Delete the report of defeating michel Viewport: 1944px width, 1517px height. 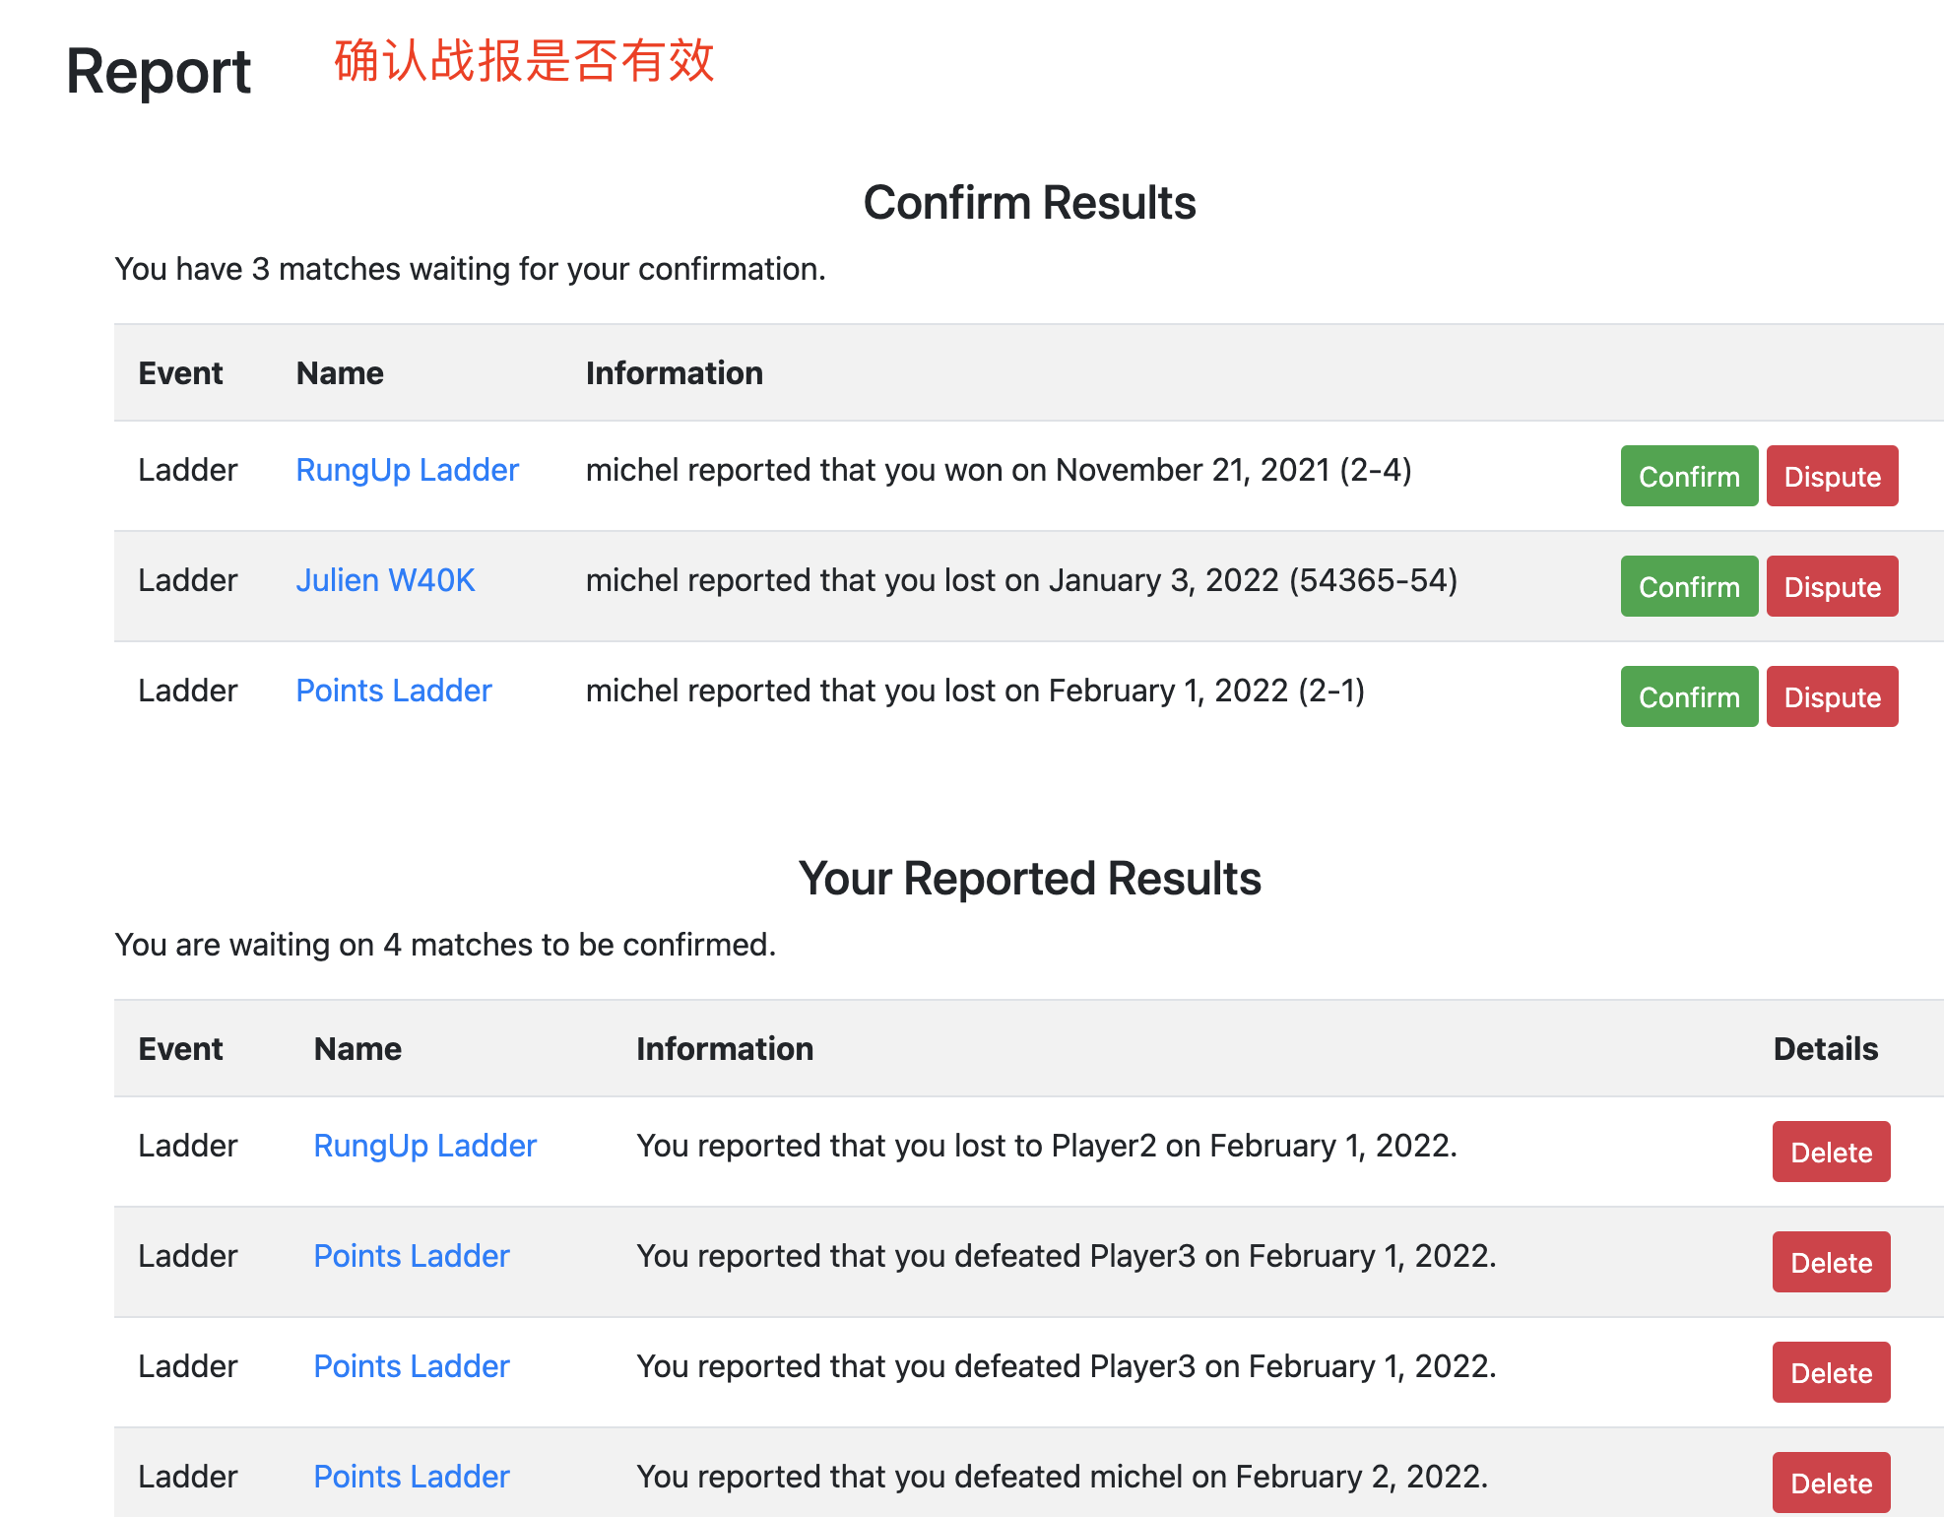[1831, 1483]
